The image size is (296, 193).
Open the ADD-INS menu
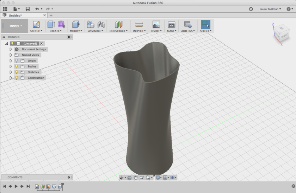(188, 31)
